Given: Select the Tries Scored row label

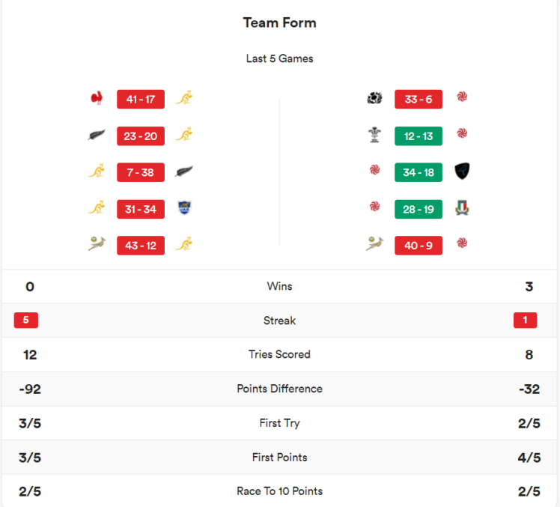Looking at the screenshot, I should (x=280, y=354).
